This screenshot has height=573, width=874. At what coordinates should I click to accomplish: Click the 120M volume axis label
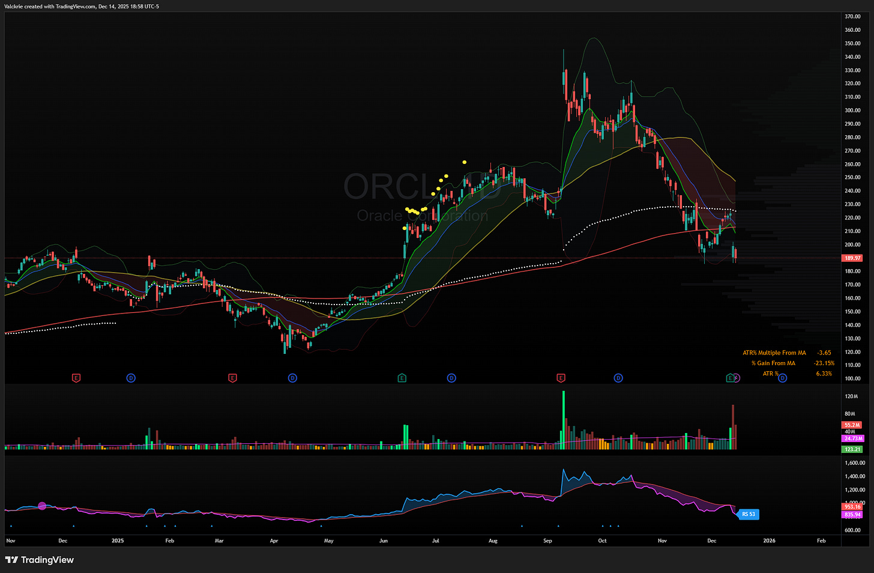851,396
